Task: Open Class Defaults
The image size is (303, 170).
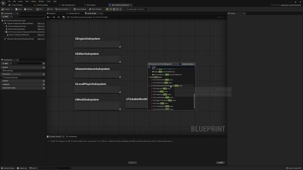Action: click(x=95, y=9)
